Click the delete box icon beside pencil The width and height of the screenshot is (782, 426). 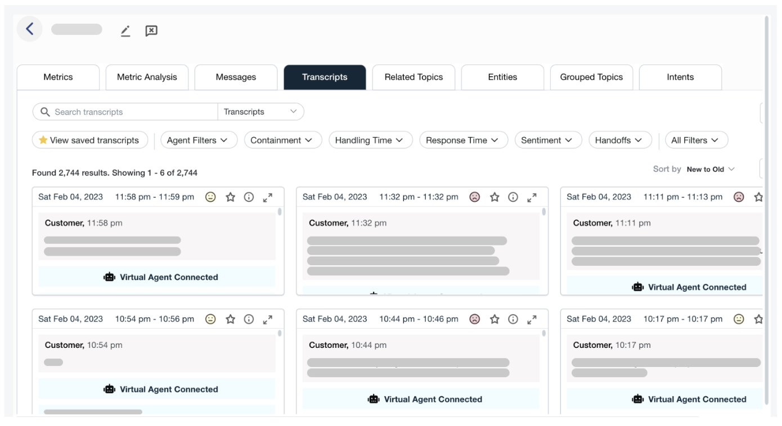pyautogui.click(x=151, y=31)
